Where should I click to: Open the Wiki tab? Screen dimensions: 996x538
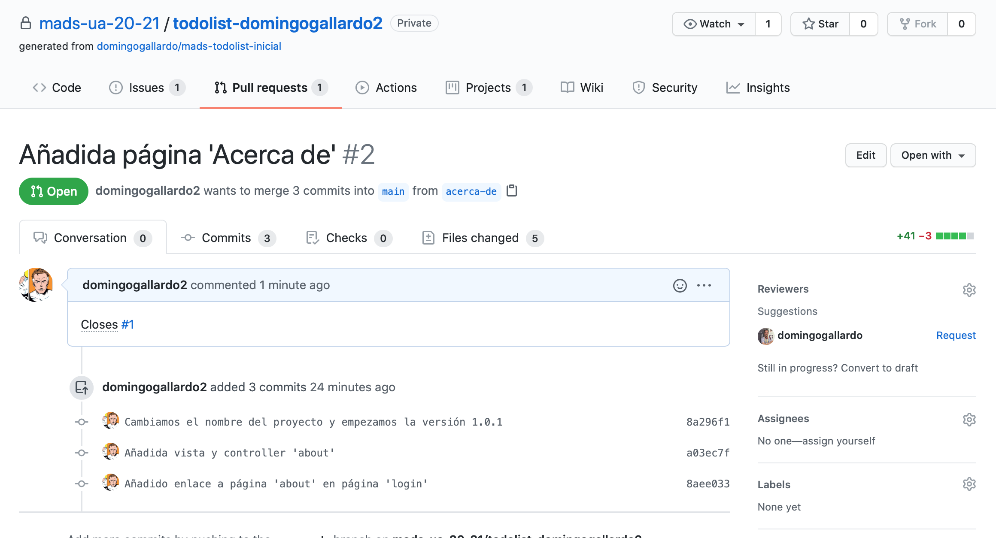tap(582, 88)
